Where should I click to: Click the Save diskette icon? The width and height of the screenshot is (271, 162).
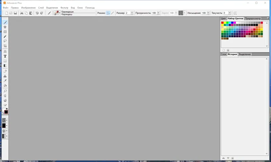15,13
